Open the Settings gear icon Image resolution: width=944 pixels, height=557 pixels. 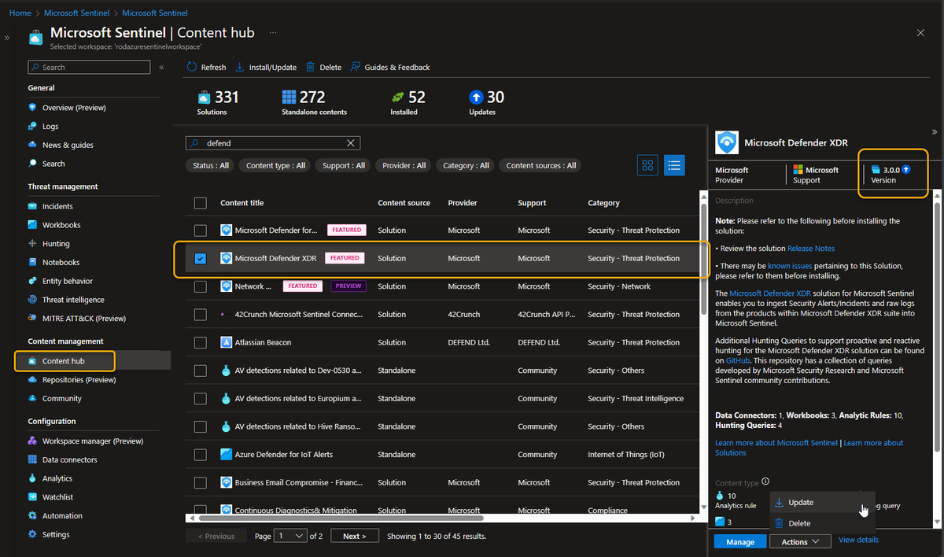(x=32, y=534)
